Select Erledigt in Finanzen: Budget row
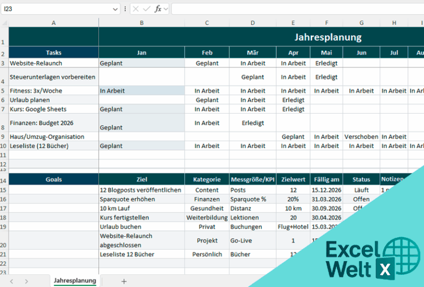Screen dimensions: 424x287 point(252,123)
